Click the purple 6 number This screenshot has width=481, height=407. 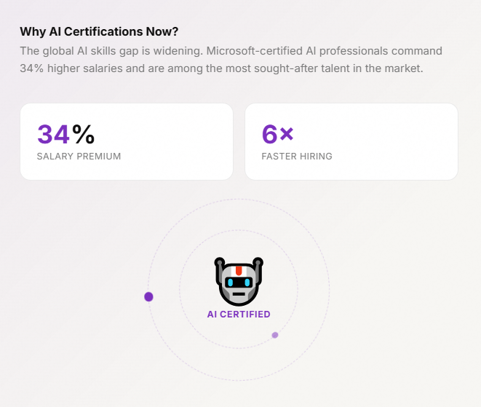click(270, 134)
